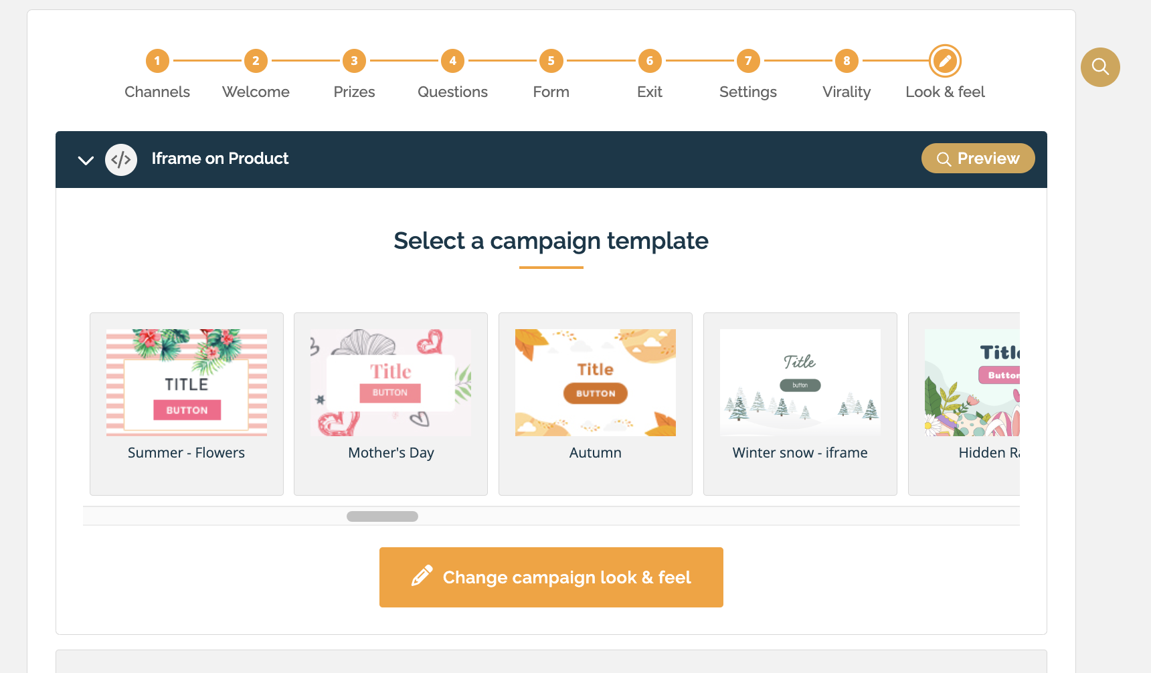The image size is (1151, 673).
Task: Select step 7 Settings circle
Action: [748, 61]
